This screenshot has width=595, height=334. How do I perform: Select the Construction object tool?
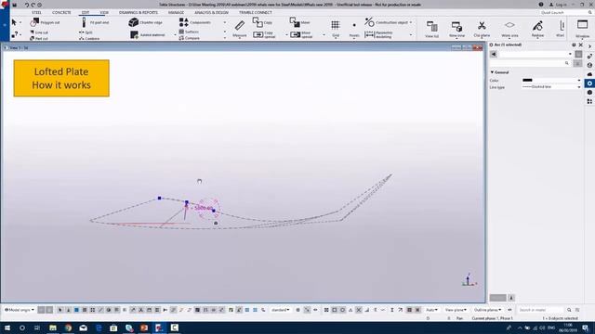point(387,22)
